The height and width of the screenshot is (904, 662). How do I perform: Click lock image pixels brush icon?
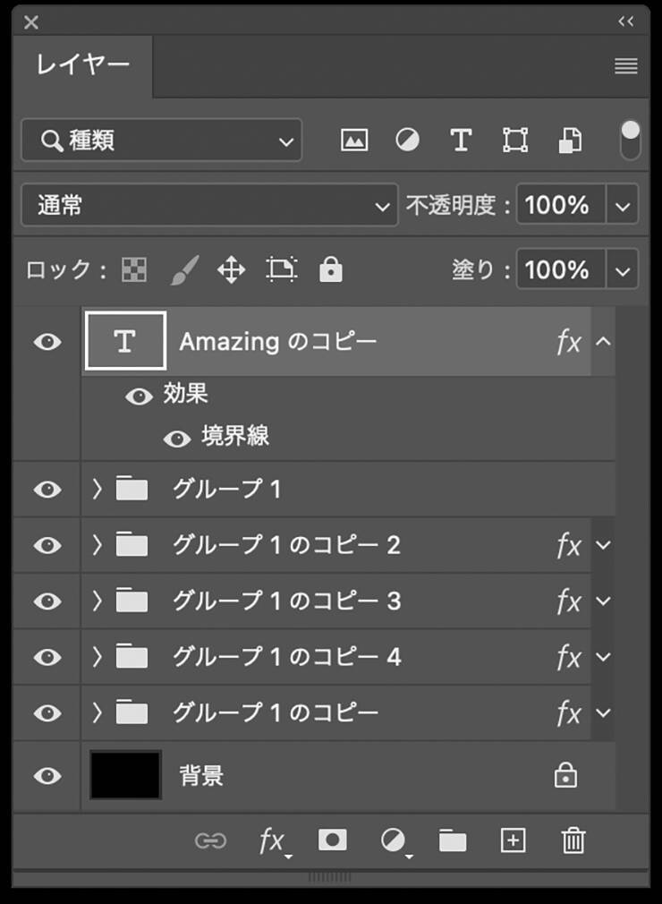183,269
